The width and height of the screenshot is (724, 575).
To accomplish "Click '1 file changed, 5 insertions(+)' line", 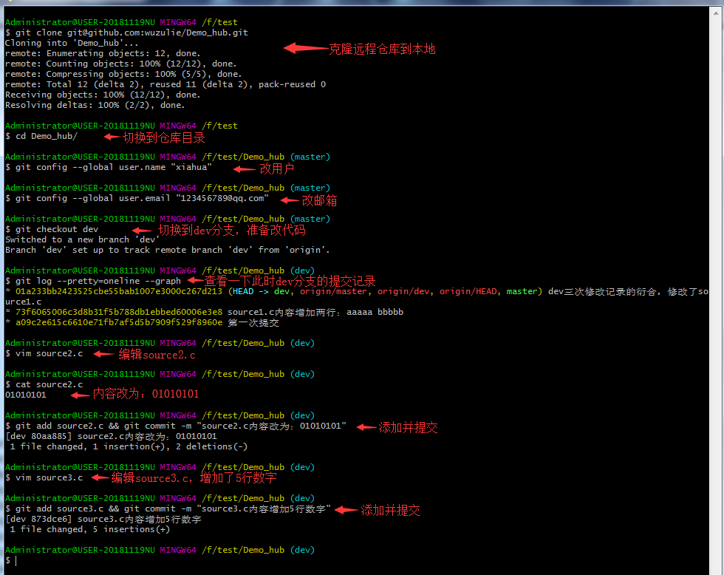I will (x=90, y=529).
